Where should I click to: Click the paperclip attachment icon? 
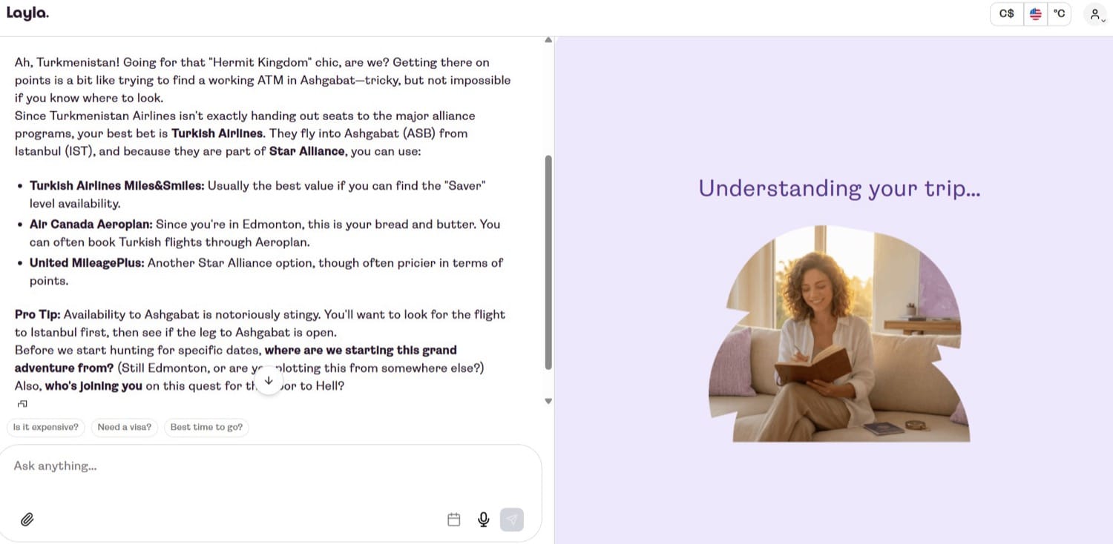click(27, 520)
